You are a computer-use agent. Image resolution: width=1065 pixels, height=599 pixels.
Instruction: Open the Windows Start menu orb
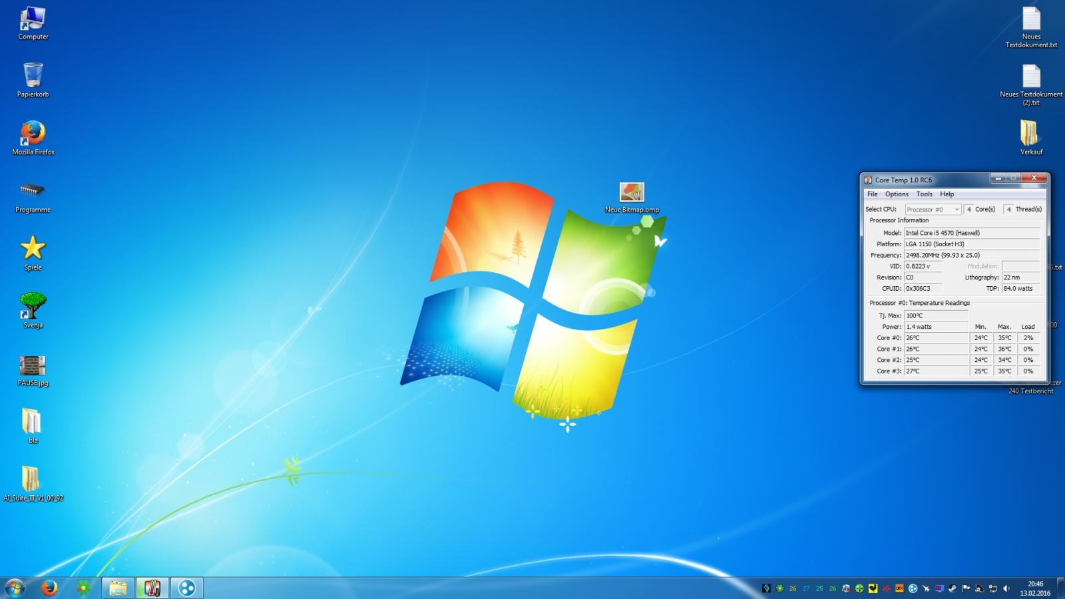pos(15,588)
